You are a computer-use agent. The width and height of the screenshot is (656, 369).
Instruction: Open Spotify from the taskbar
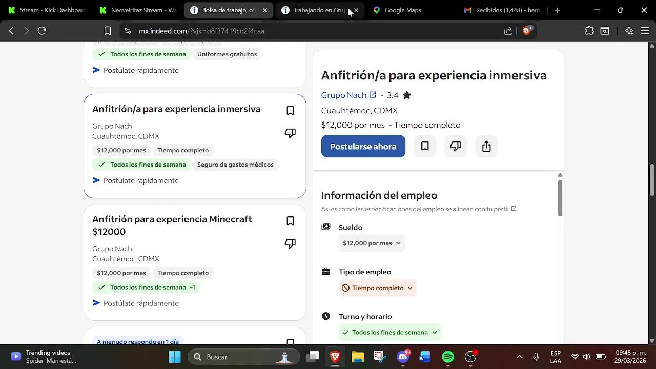tap(448, 357)
